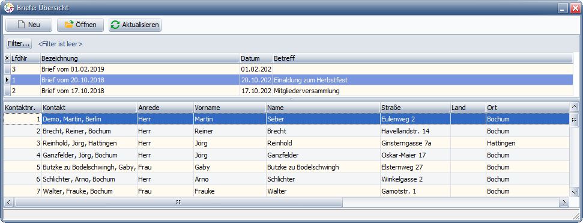Sort letters by Datum column header
The height and width of the screenshot is (223, 583).
(256, 58)
